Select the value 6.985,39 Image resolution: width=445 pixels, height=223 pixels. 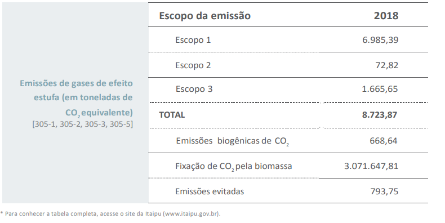[x=380, y=40]
